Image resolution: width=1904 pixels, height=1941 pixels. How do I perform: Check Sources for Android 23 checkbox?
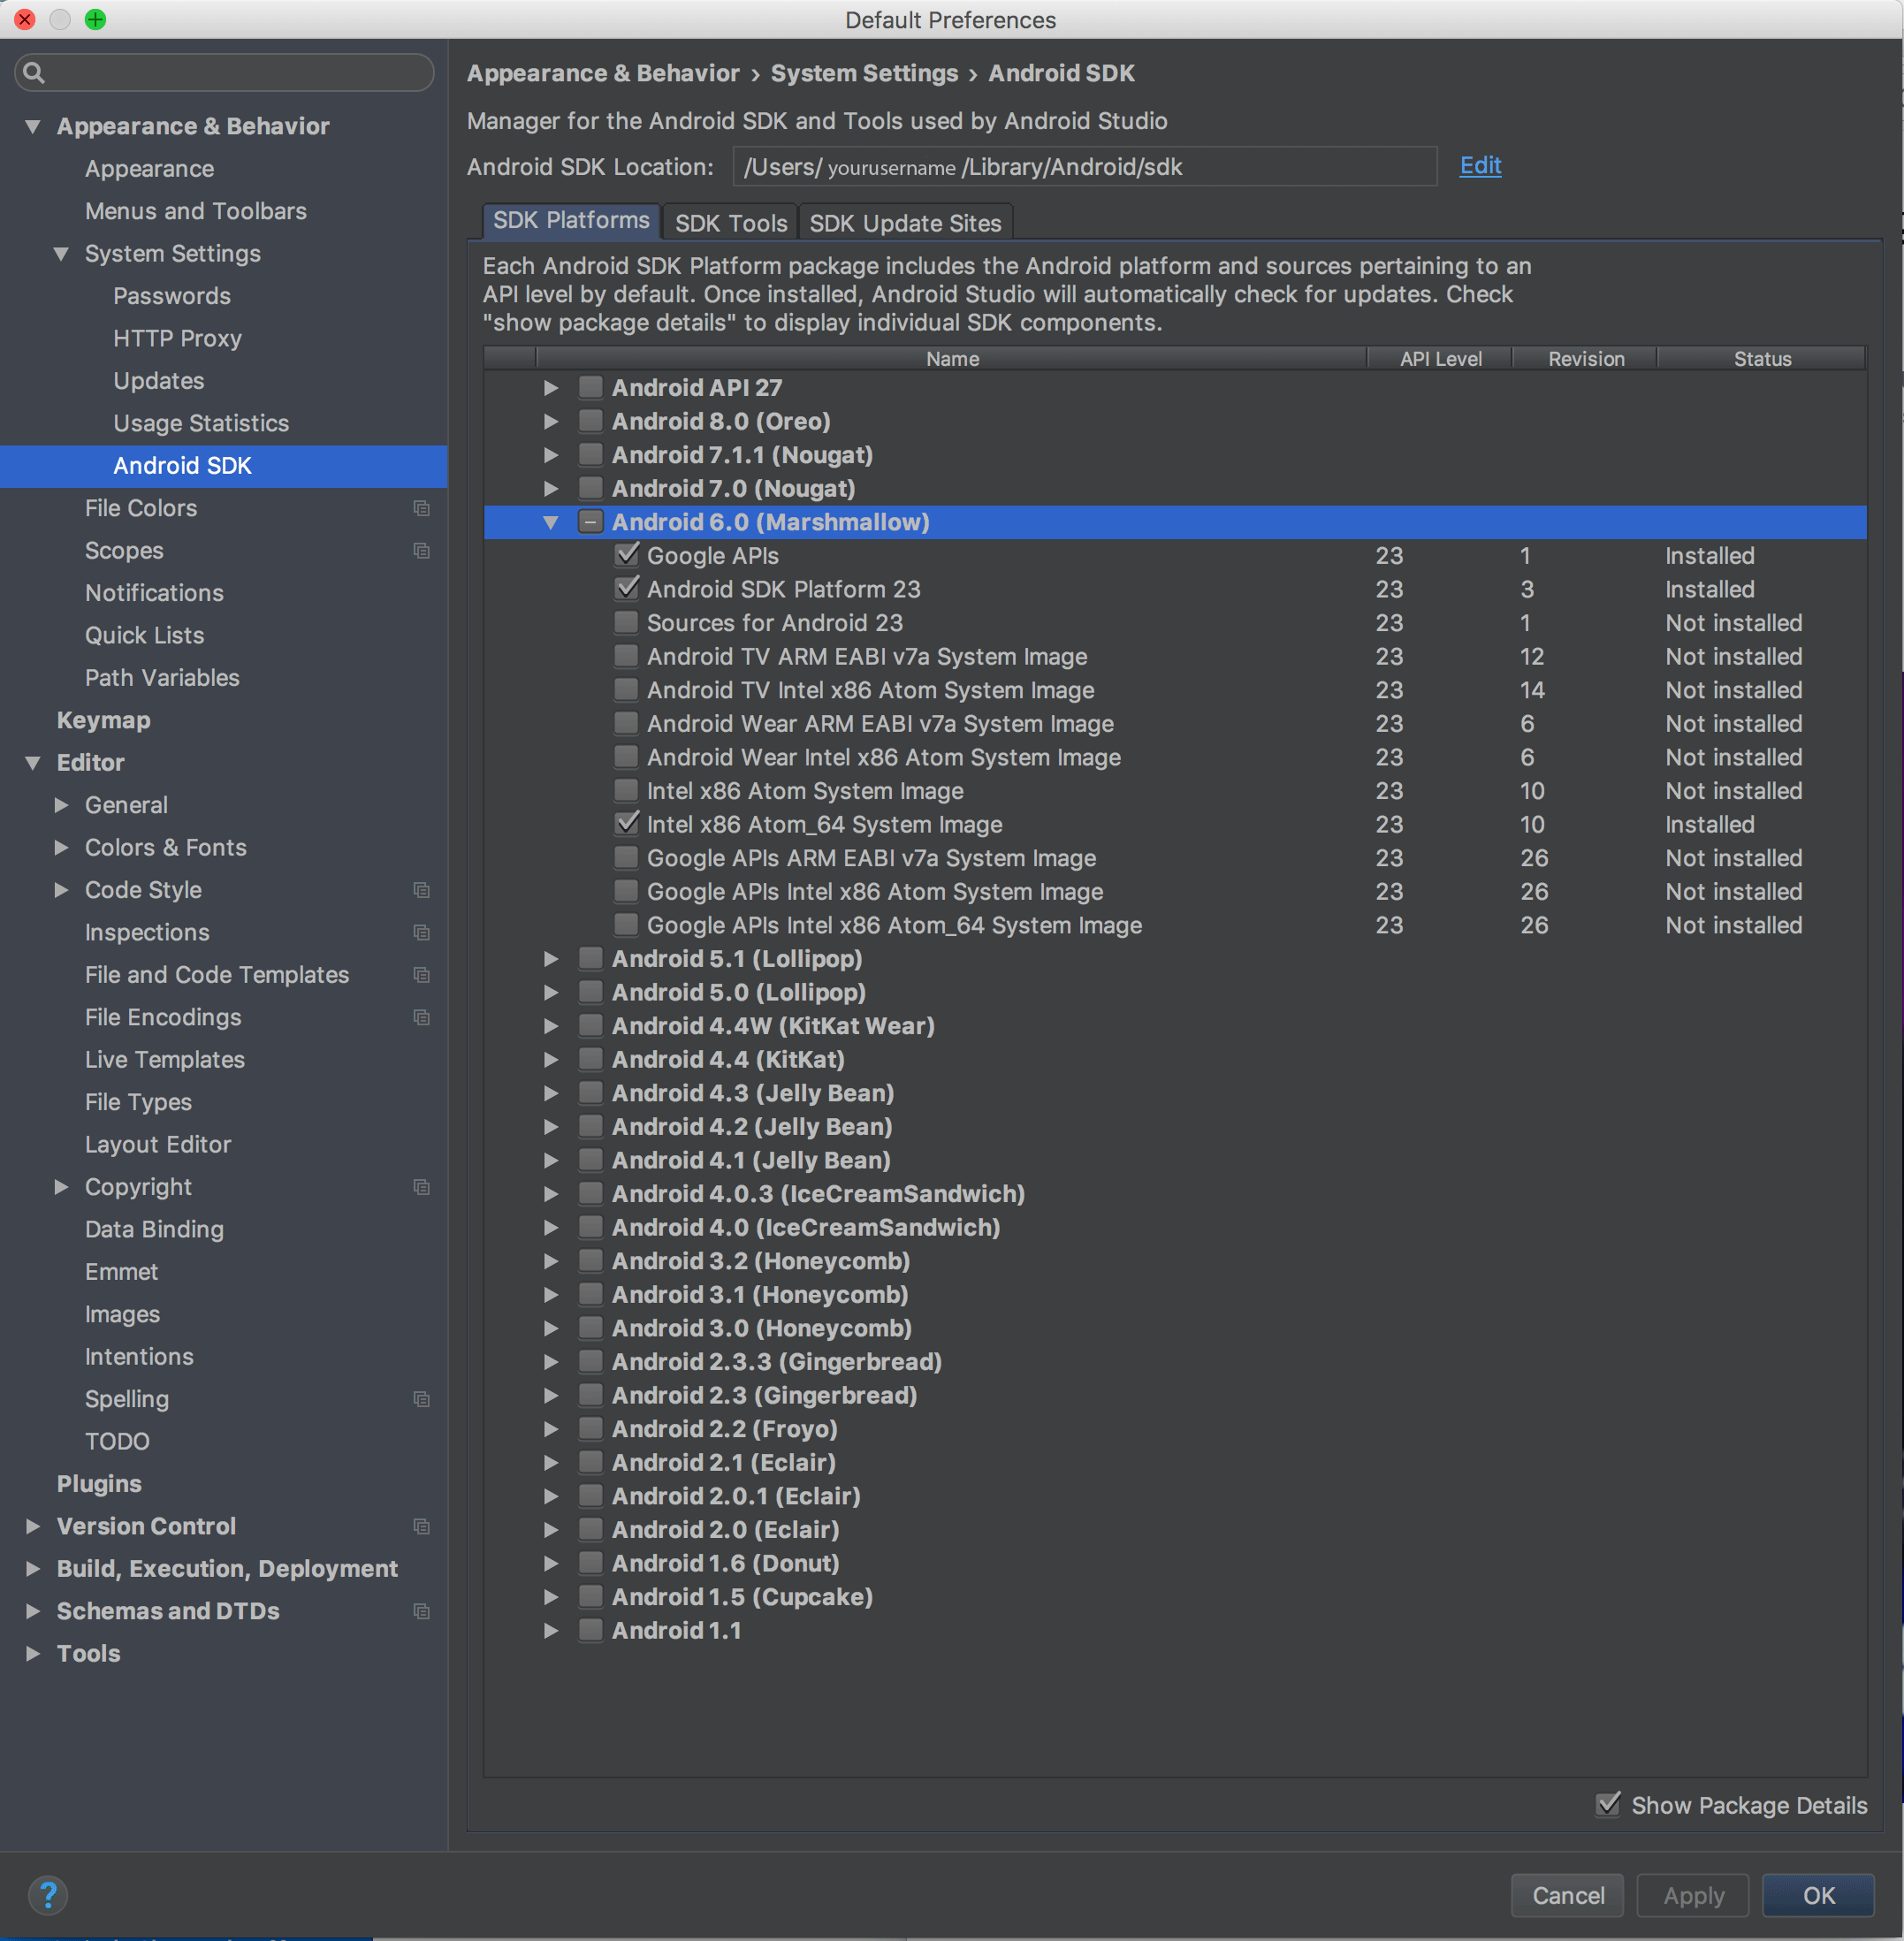pyautogui.click(x=626, y=623)
